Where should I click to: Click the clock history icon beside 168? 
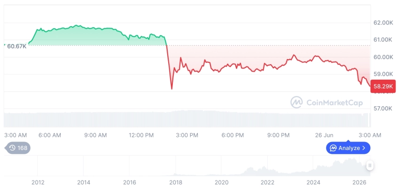pos(12,148)
